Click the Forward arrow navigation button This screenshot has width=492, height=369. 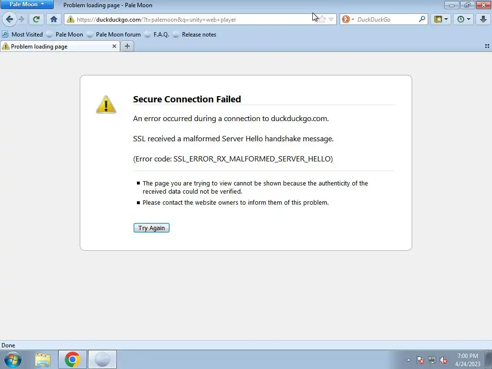coord(21,19)
